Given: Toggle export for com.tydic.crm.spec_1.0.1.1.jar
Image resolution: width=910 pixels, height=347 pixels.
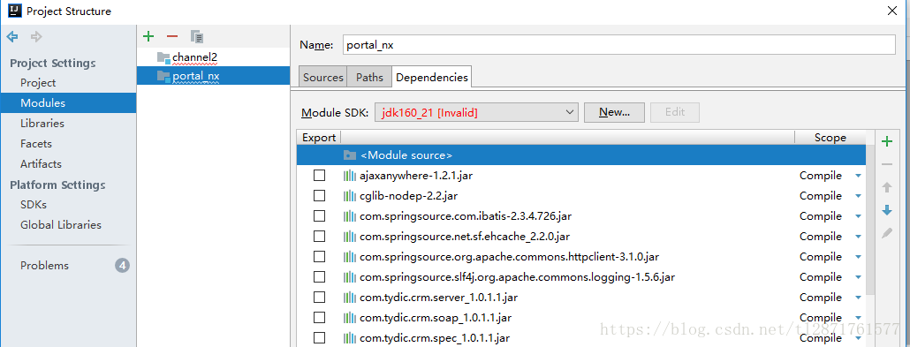Looking at the screenshot, I should tap(319, 337).
